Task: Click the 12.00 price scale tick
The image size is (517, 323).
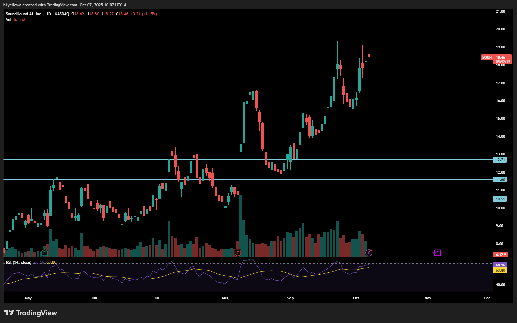Action: (x=500, y=172)
